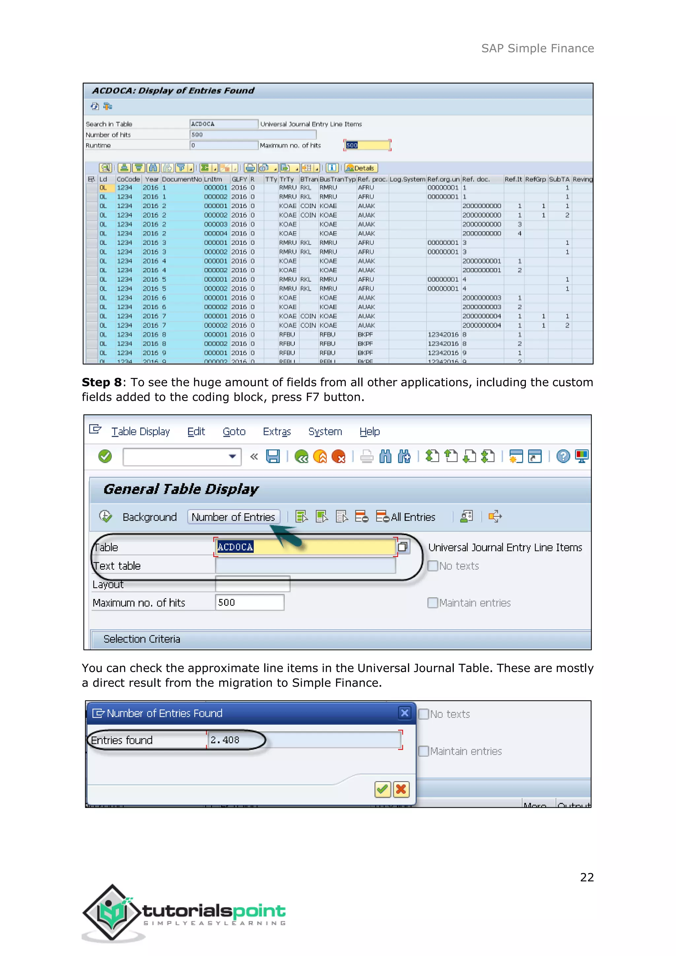This screenshot has width=676, height=956.
Task: Click the blue Help question mark icon
Action: coord(563,456)
